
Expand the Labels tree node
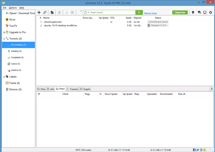click(4, 77)
